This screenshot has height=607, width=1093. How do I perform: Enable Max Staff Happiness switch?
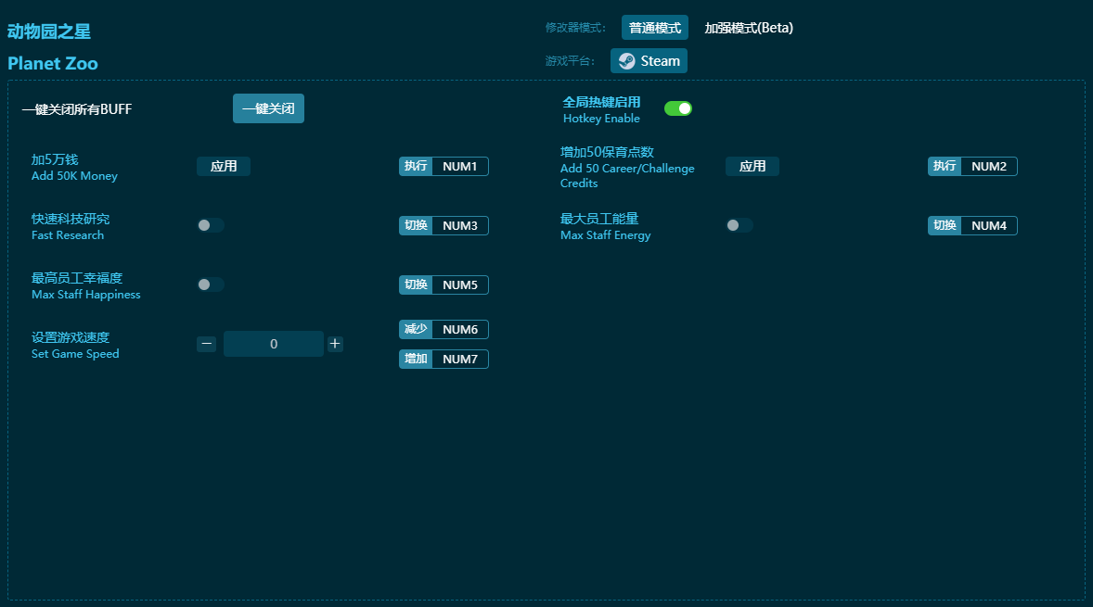coord(210,285)
